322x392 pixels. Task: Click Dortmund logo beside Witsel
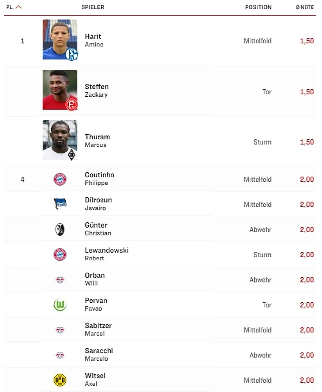(x=60, y=380)
